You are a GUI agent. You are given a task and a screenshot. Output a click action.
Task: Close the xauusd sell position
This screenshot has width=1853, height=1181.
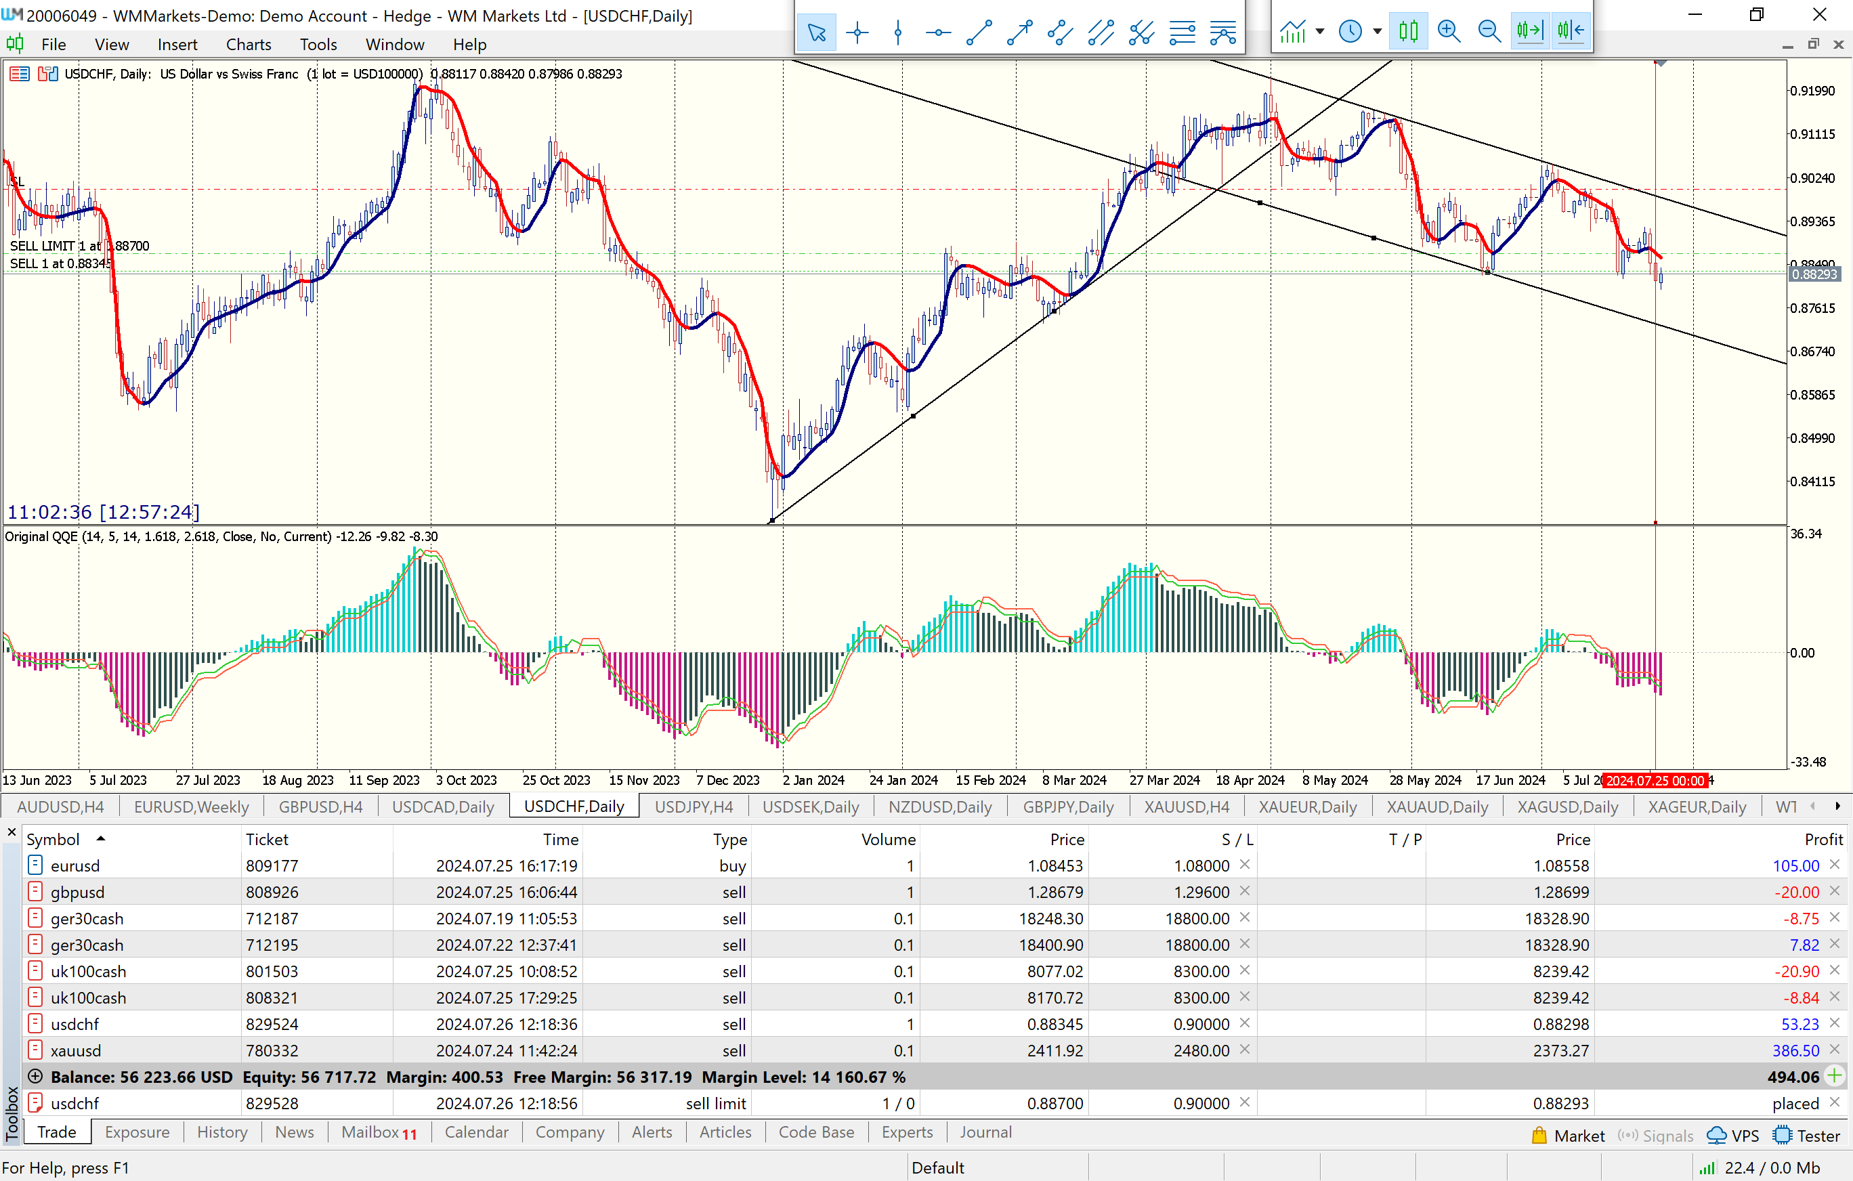click(1835, 1050)
